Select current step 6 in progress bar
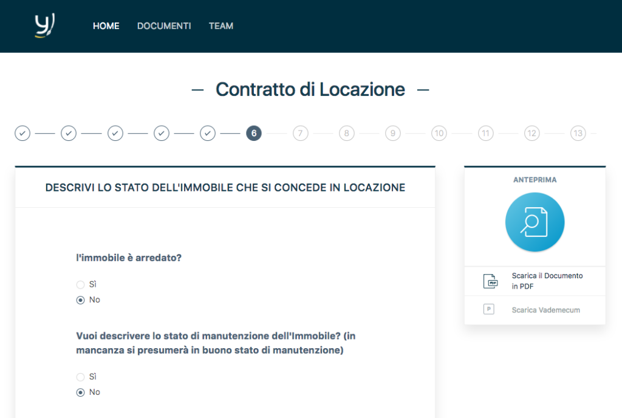Screen dimensions: 622x418 click(254, 133)
